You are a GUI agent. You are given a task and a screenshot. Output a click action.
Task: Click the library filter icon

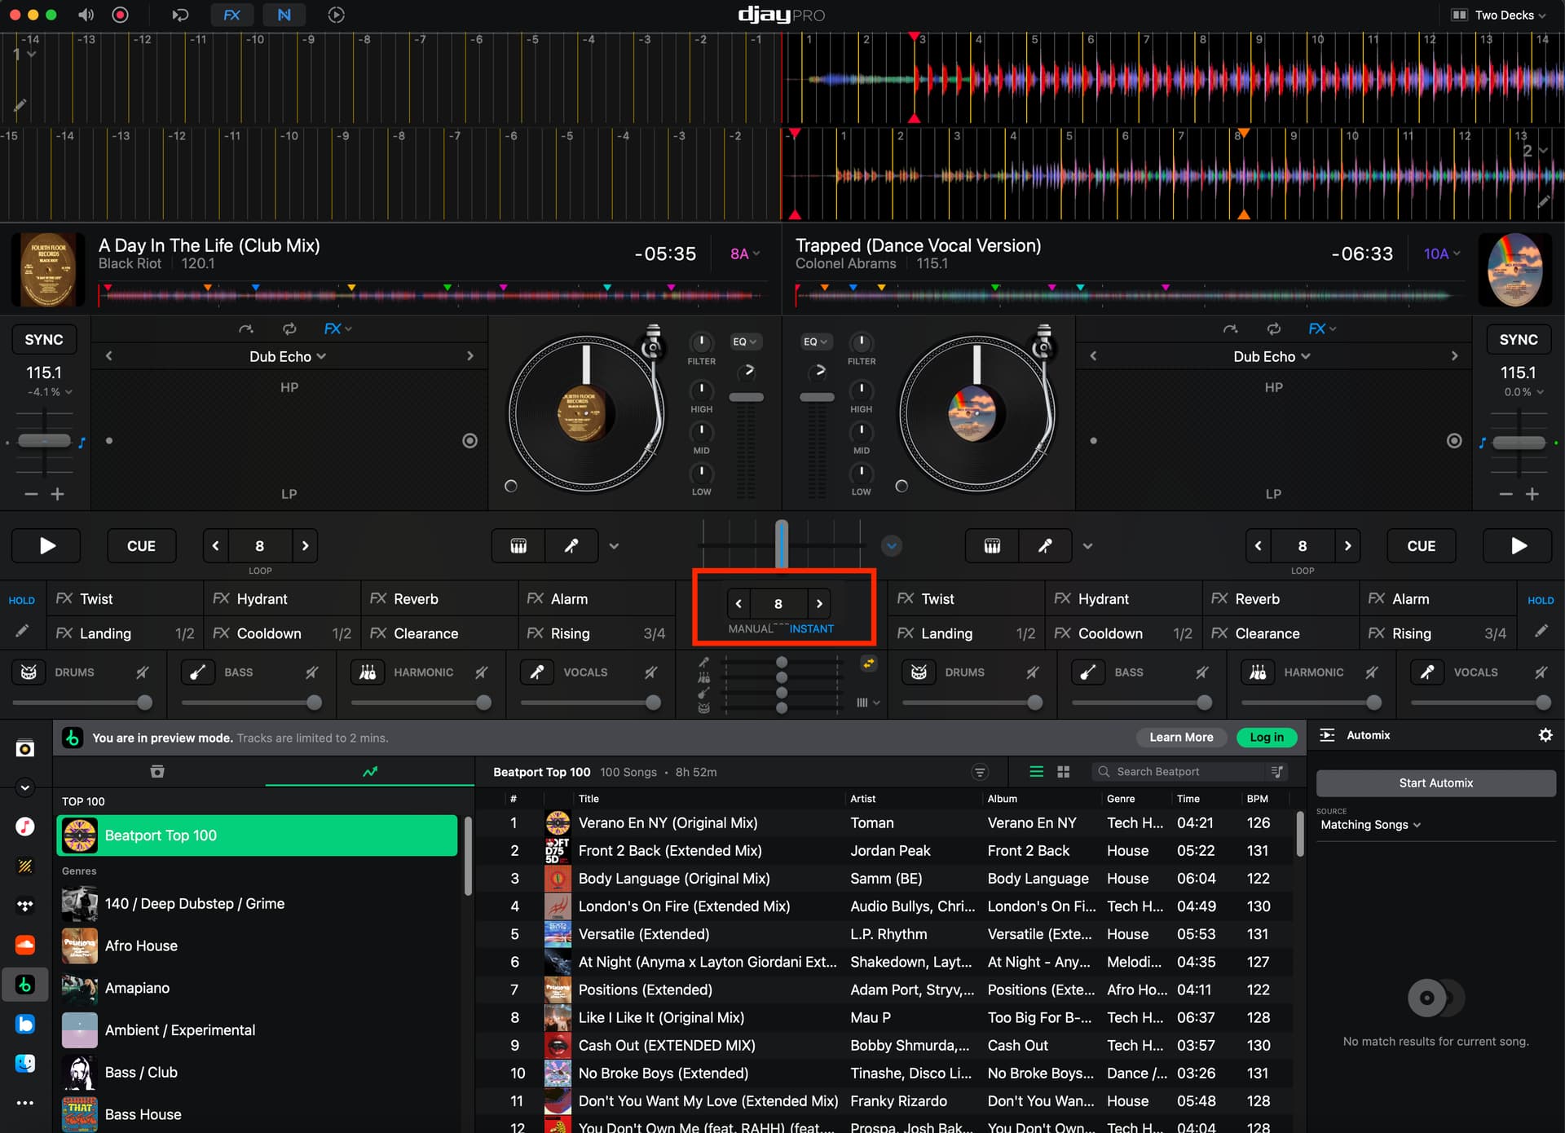(x=980, y=772)
